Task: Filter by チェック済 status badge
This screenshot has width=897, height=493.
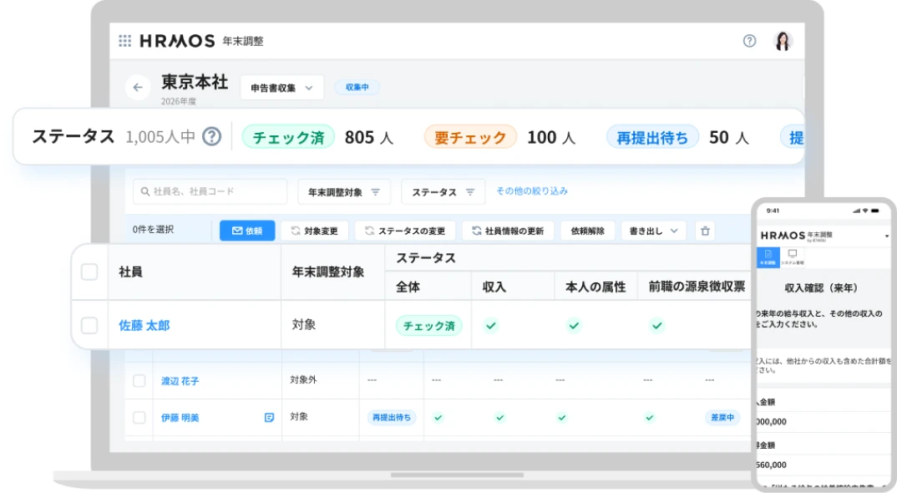Action: click(288, 137)
